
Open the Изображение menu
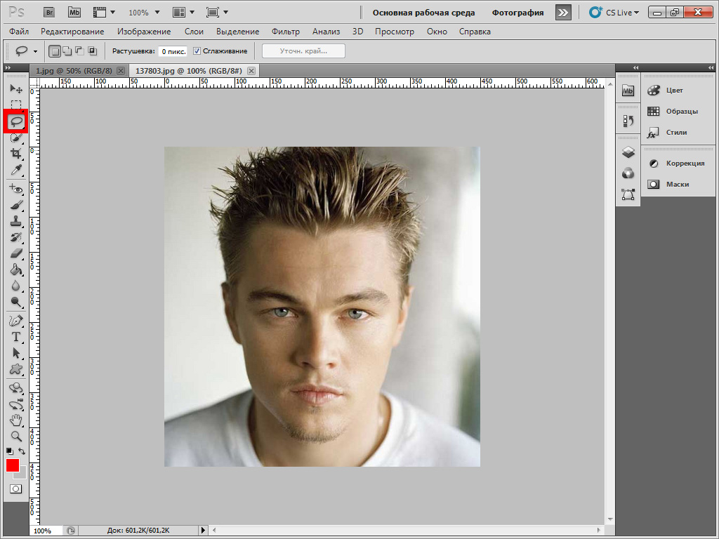tap(144, 32)
